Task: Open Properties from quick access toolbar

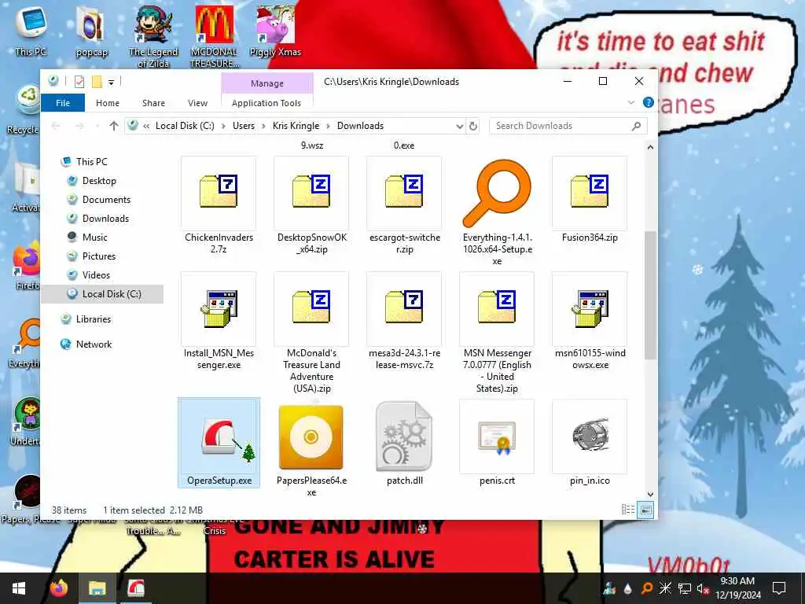Action: point(79,82)
